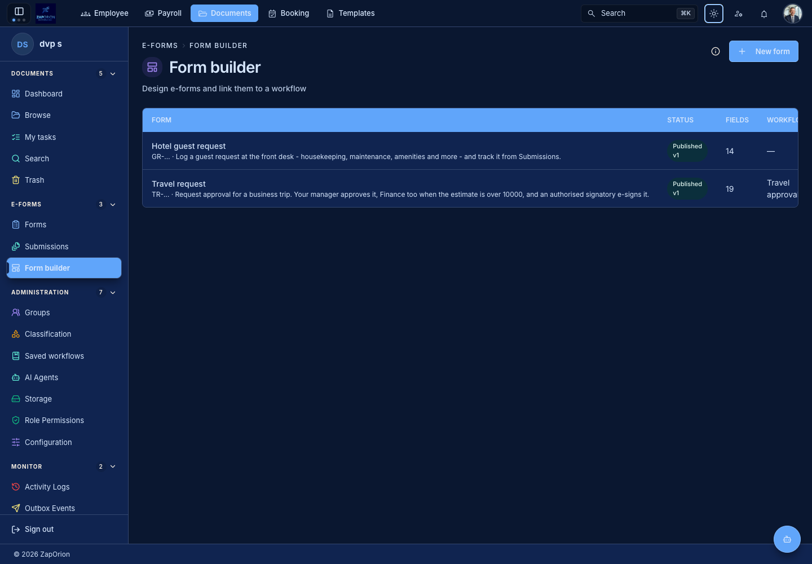812x564 pixels.
Task: Focus the top Search field
Action: click(x=639, y=14)
